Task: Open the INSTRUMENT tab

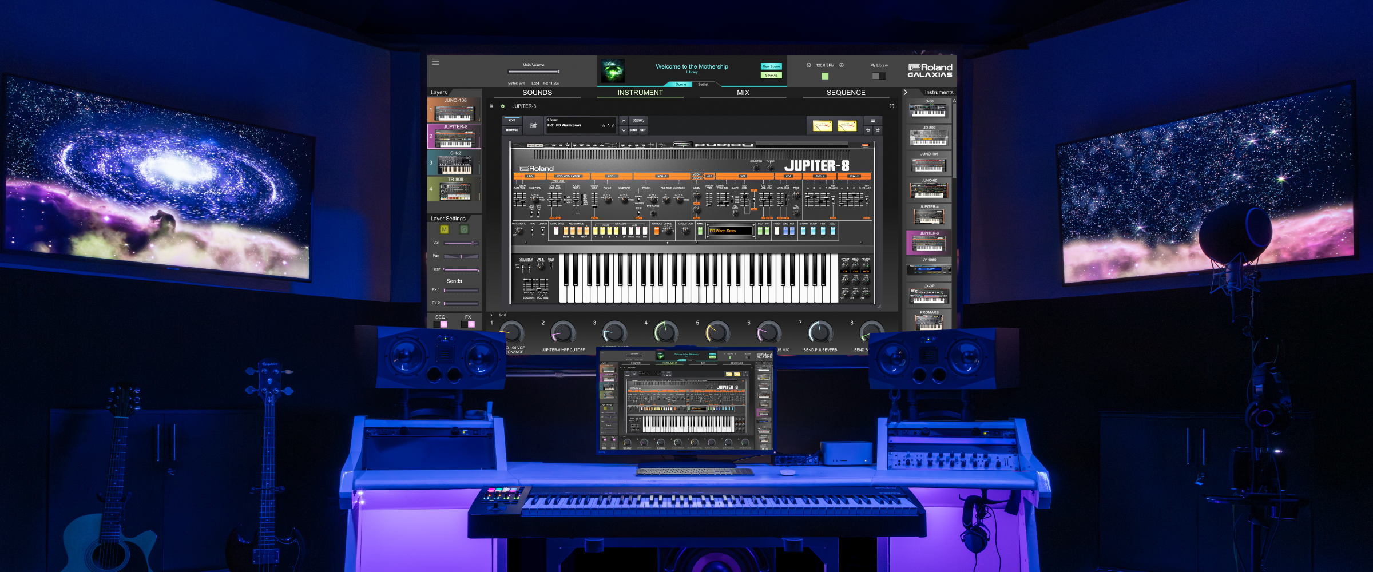Action: (640, 92)
